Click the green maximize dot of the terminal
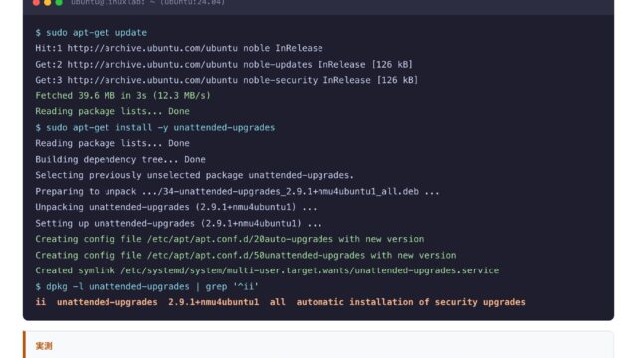637x358 pixels. [x=59, y=2]
